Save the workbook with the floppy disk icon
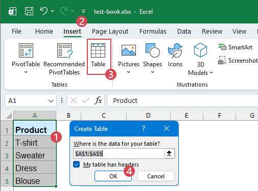258x191 pixels. [x=29, y=11]
